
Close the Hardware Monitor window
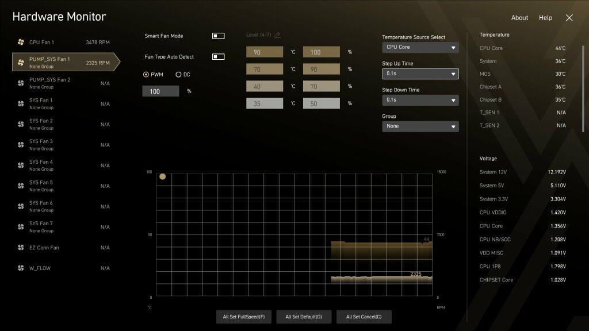(x=569, y=18)
